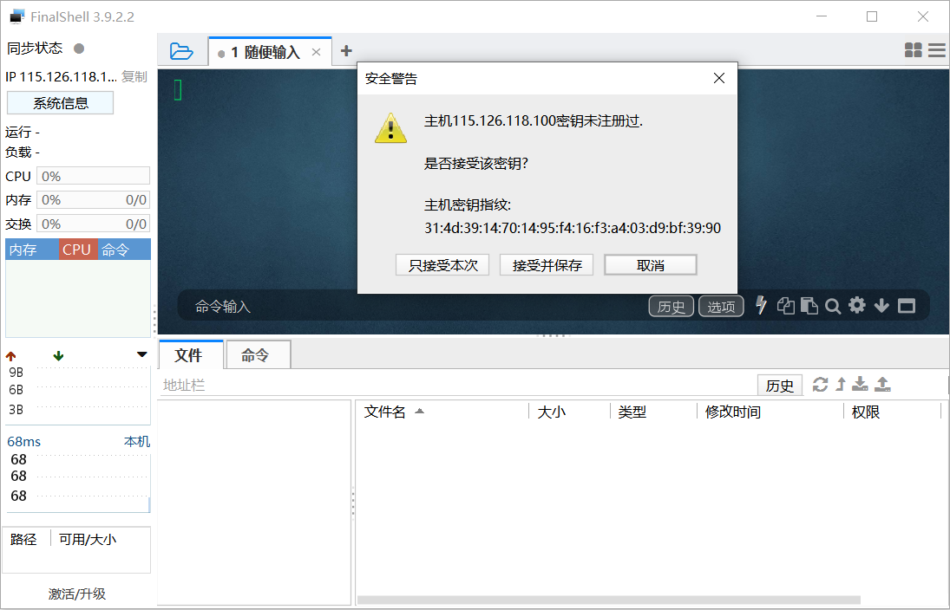Open the hamburger main menu

pyautogui.click(x=937, y=51)
